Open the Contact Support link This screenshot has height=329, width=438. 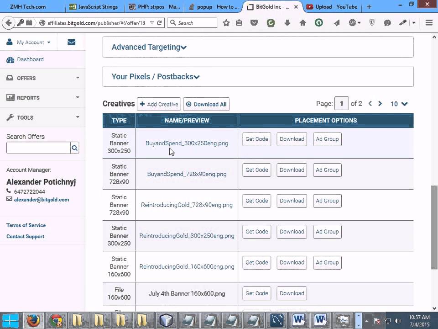(x=26, y=236)
